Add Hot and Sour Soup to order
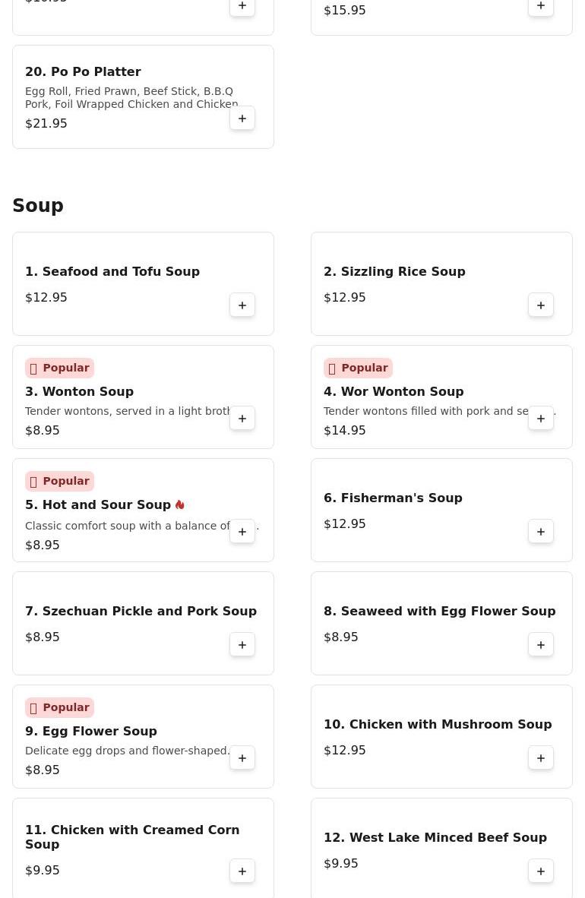585x898 pixels. coord(242,532)
